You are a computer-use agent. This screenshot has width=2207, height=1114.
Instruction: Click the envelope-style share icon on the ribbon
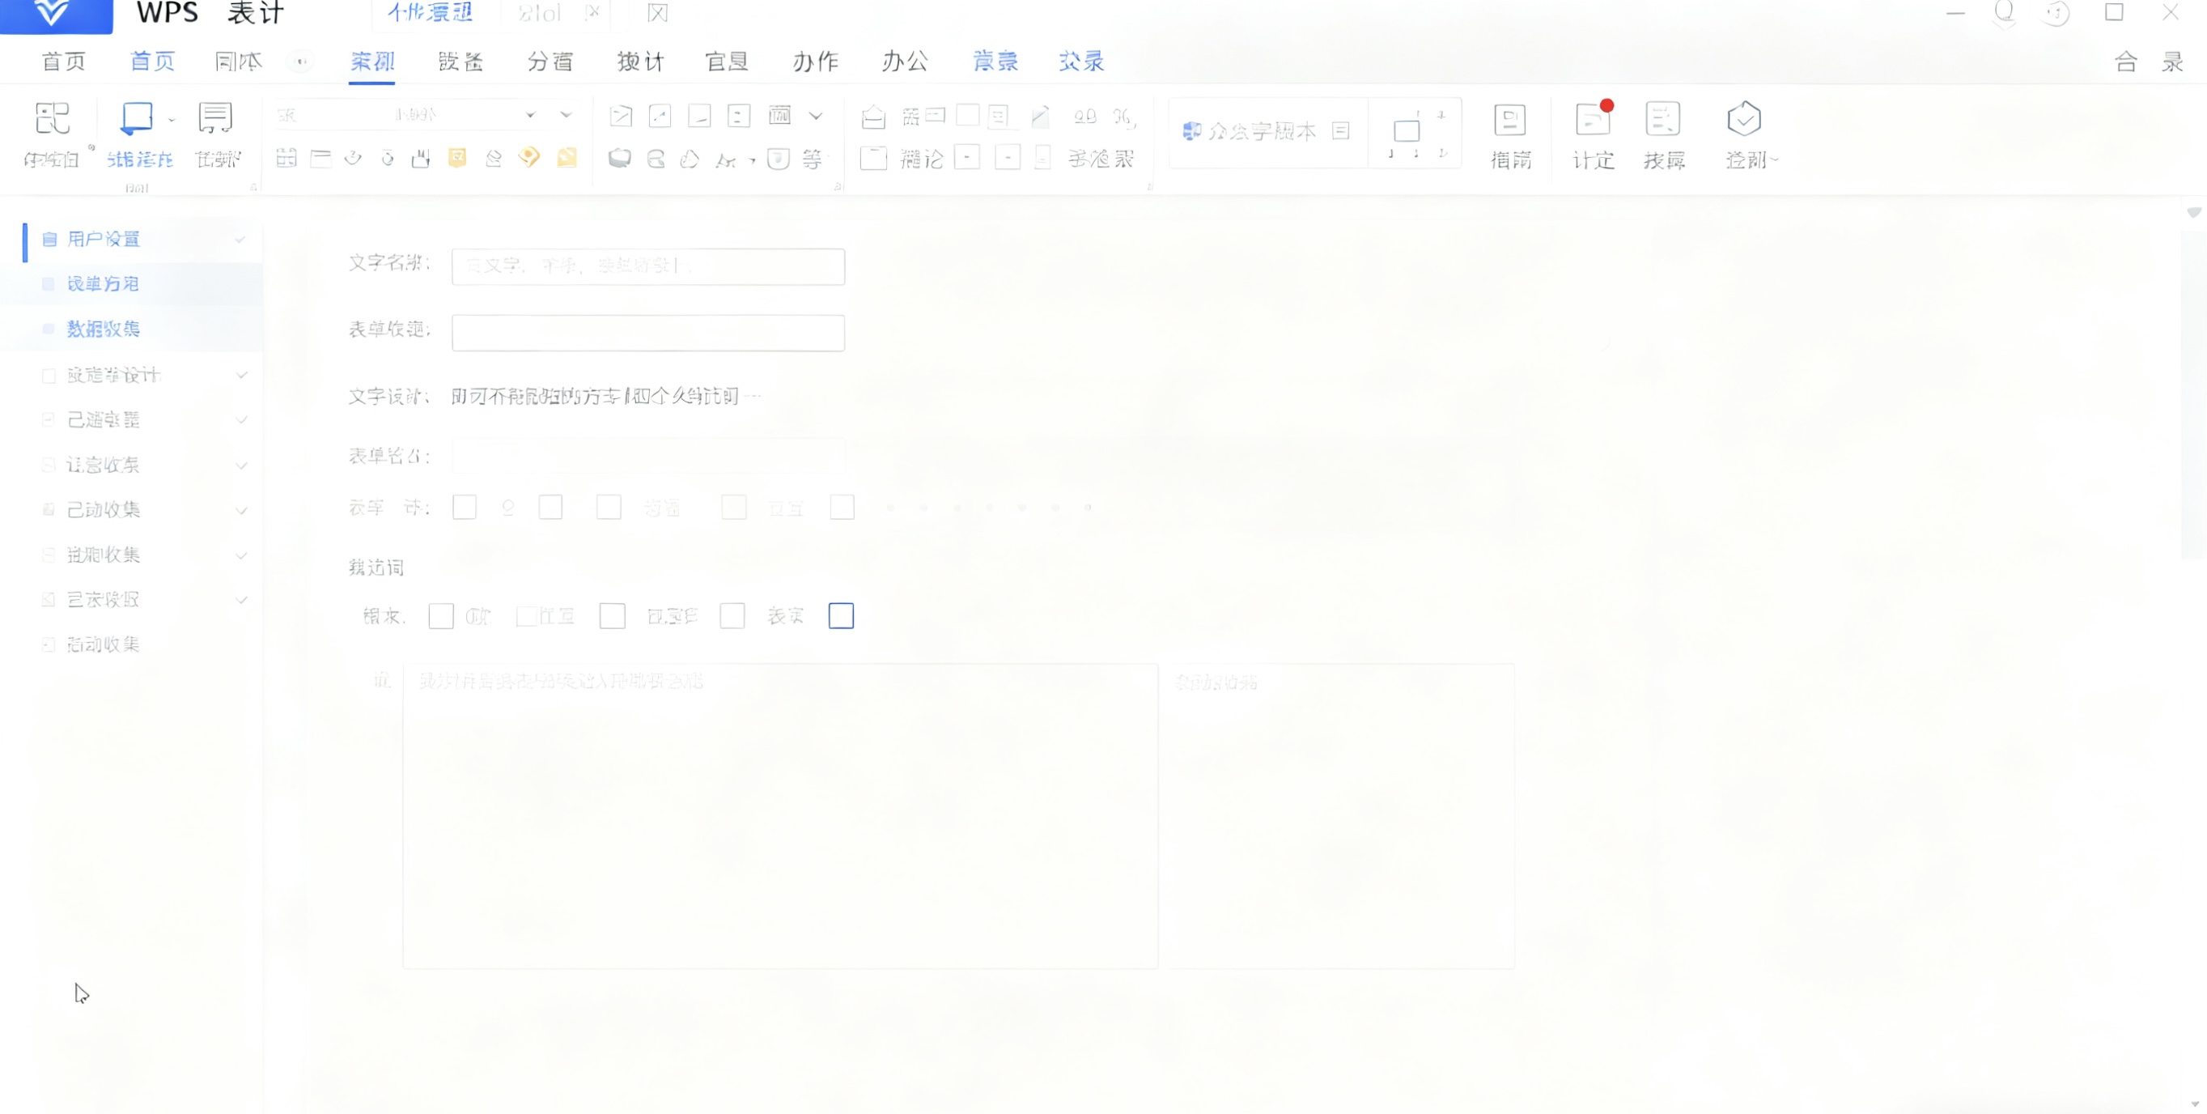[873, 117]
